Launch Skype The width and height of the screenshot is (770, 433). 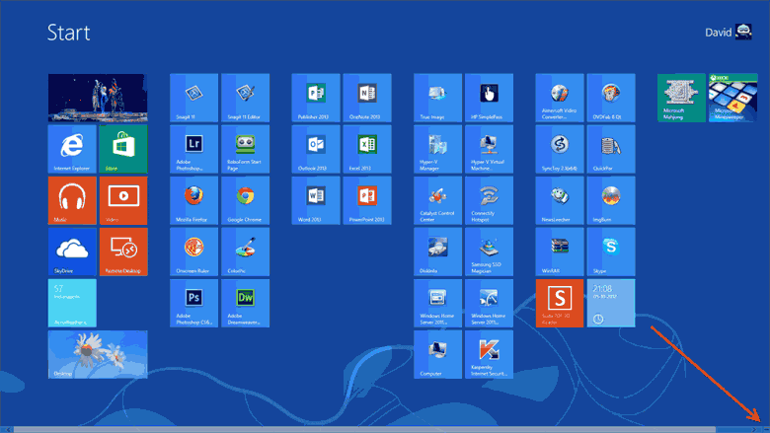click(611, 252)
